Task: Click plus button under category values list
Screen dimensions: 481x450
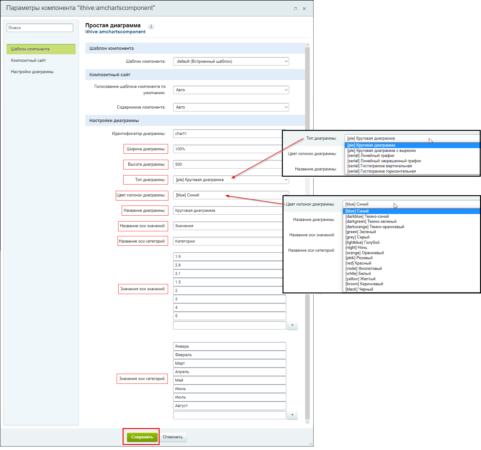Action: point(292,415)
